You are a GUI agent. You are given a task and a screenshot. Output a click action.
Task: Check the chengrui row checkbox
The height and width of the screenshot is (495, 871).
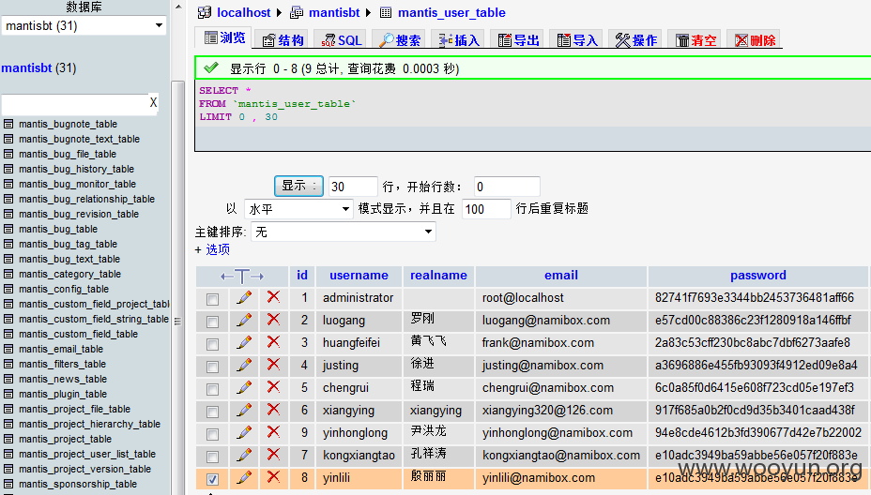click(x=212, y=390)
